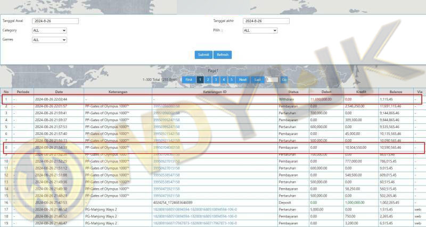Click the Tanggal akhir date field
The width and height of the screenshot is (426, 227).
266,21
